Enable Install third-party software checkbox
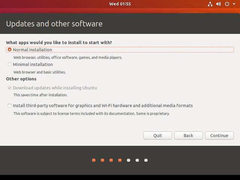The width and height of the screenshot is (240, 180). click(9, 106)
